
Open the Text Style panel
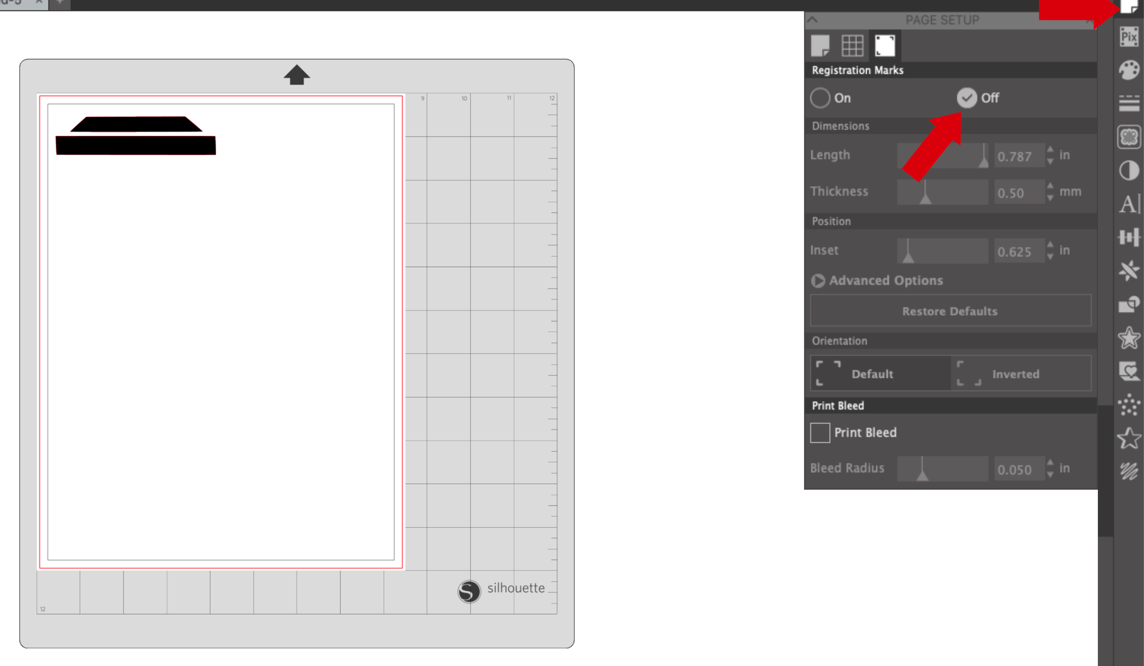click(1129, 204)
